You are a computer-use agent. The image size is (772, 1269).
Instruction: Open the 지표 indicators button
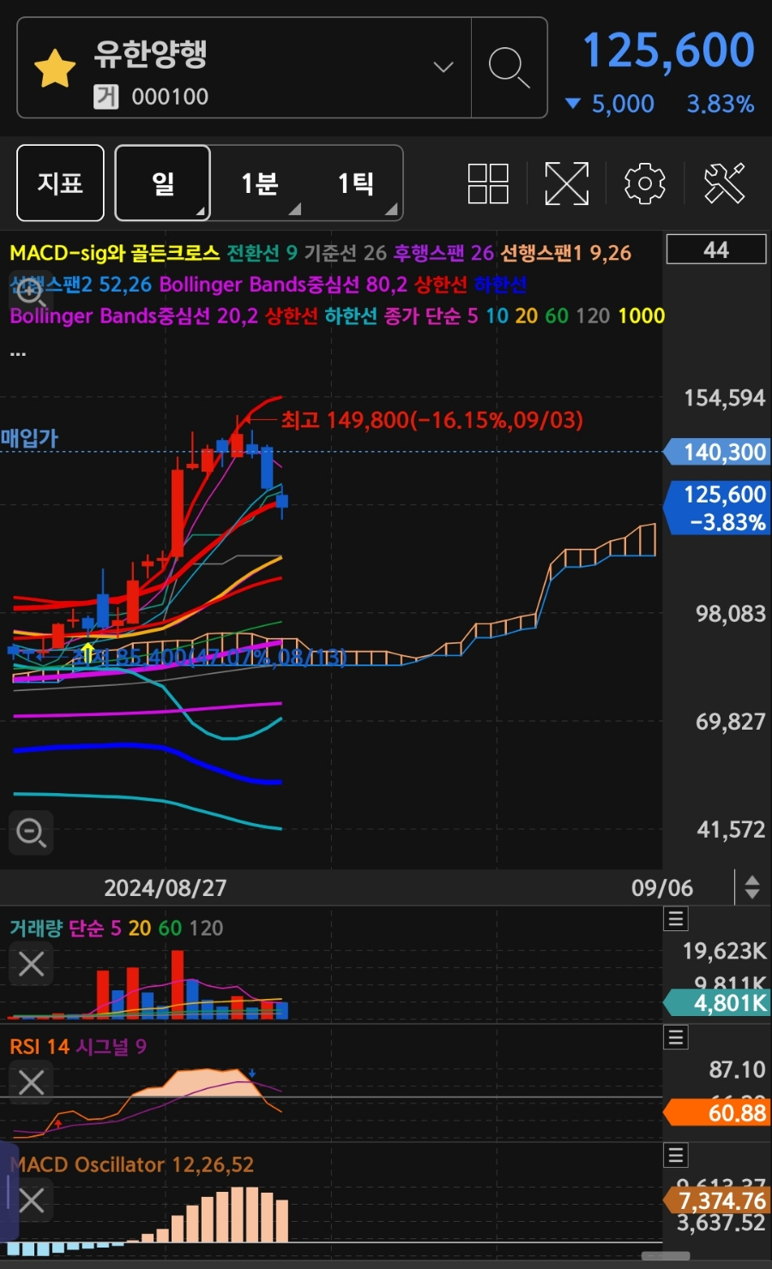[60, 183]
